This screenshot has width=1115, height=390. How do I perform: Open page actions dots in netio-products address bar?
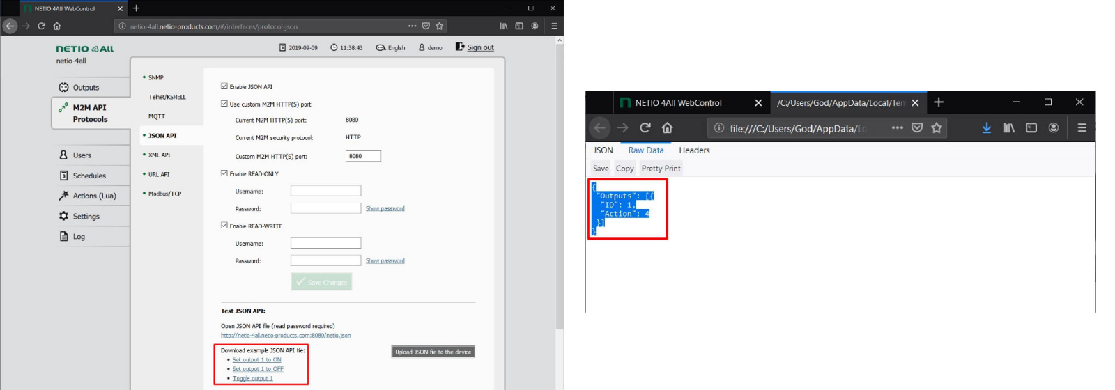click(413, 26)
